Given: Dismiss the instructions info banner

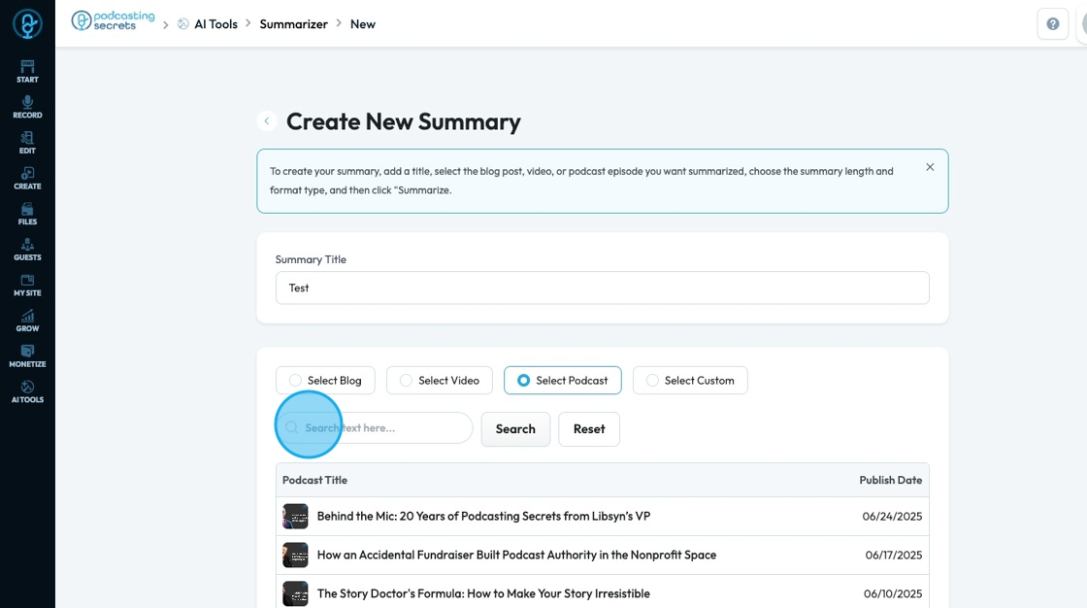Looking at the screenshot, I should point(930,167).
